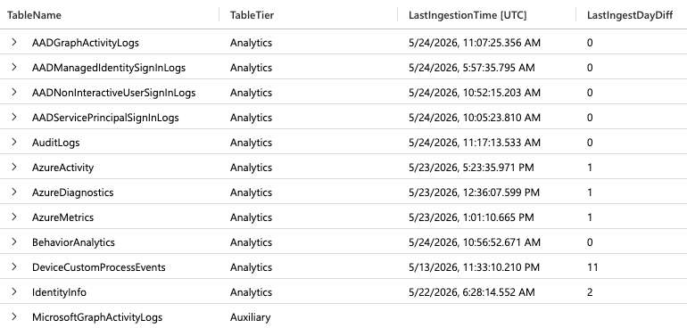The height and width of the screenshot is (328, 687).
Task: Expand the AADServicePrincipalSignInLogs row
Action: pos(14,118)
